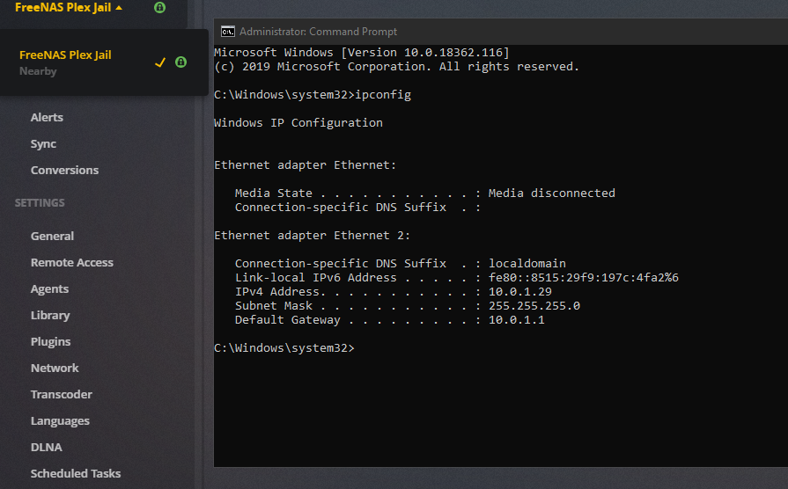Expand the FreeNAS Plex Jail server dropdown
This screenshot has height=489, width=788.
click(69, 8)
